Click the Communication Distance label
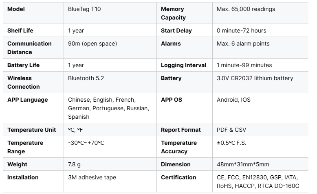 29,48
